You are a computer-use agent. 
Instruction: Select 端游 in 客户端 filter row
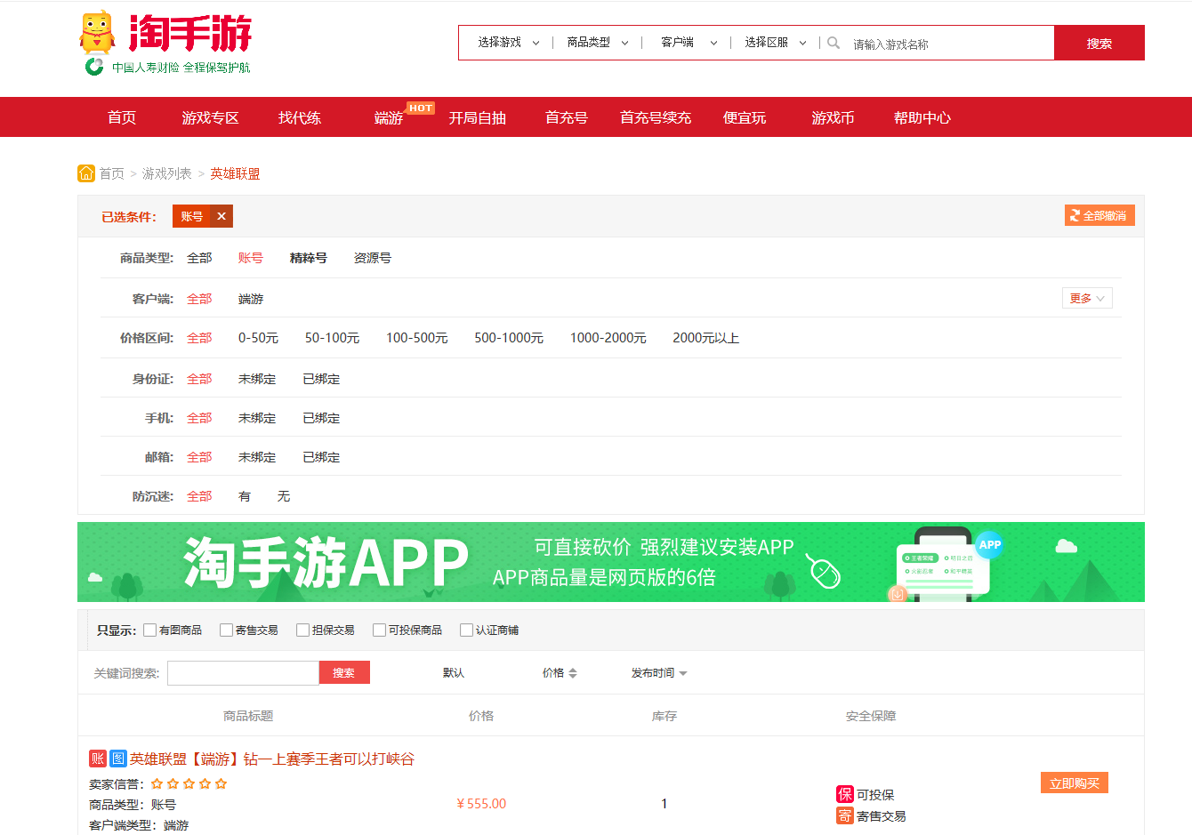pos(251,299)
